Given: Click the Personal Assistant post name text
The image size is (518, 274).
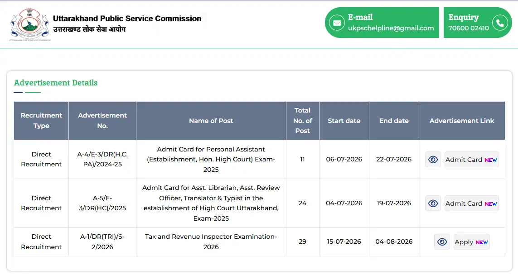Looking at the screenshot, I should pos(211,159).
